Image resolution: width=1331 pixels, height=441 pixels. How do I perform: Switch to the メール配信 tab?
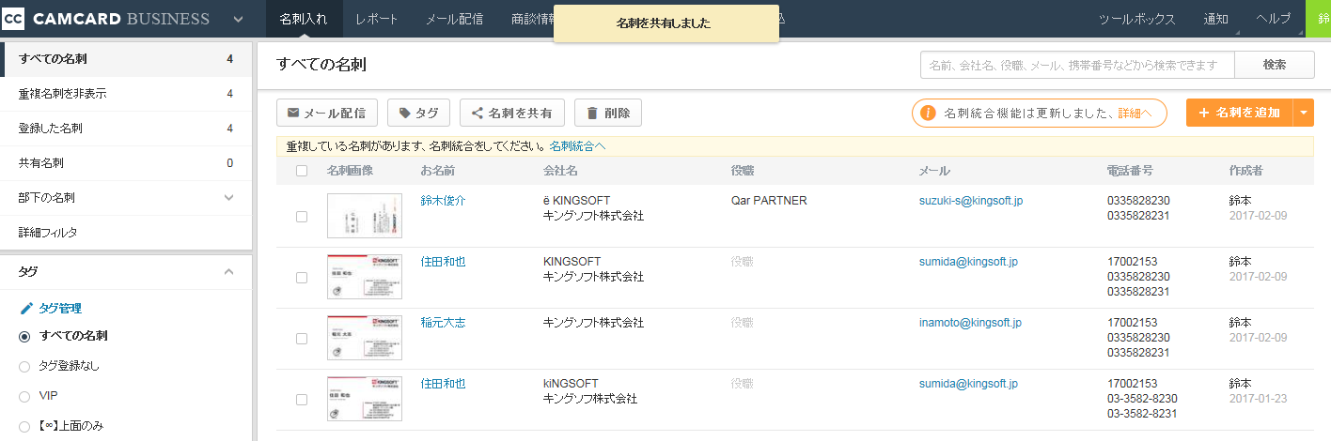pyautogui.click(x=454, y=19)
